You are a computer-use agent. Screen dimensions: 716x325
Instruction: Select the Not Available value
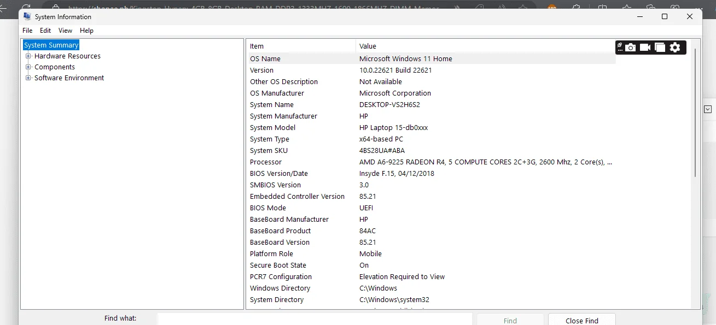click(x=381, y=81)
